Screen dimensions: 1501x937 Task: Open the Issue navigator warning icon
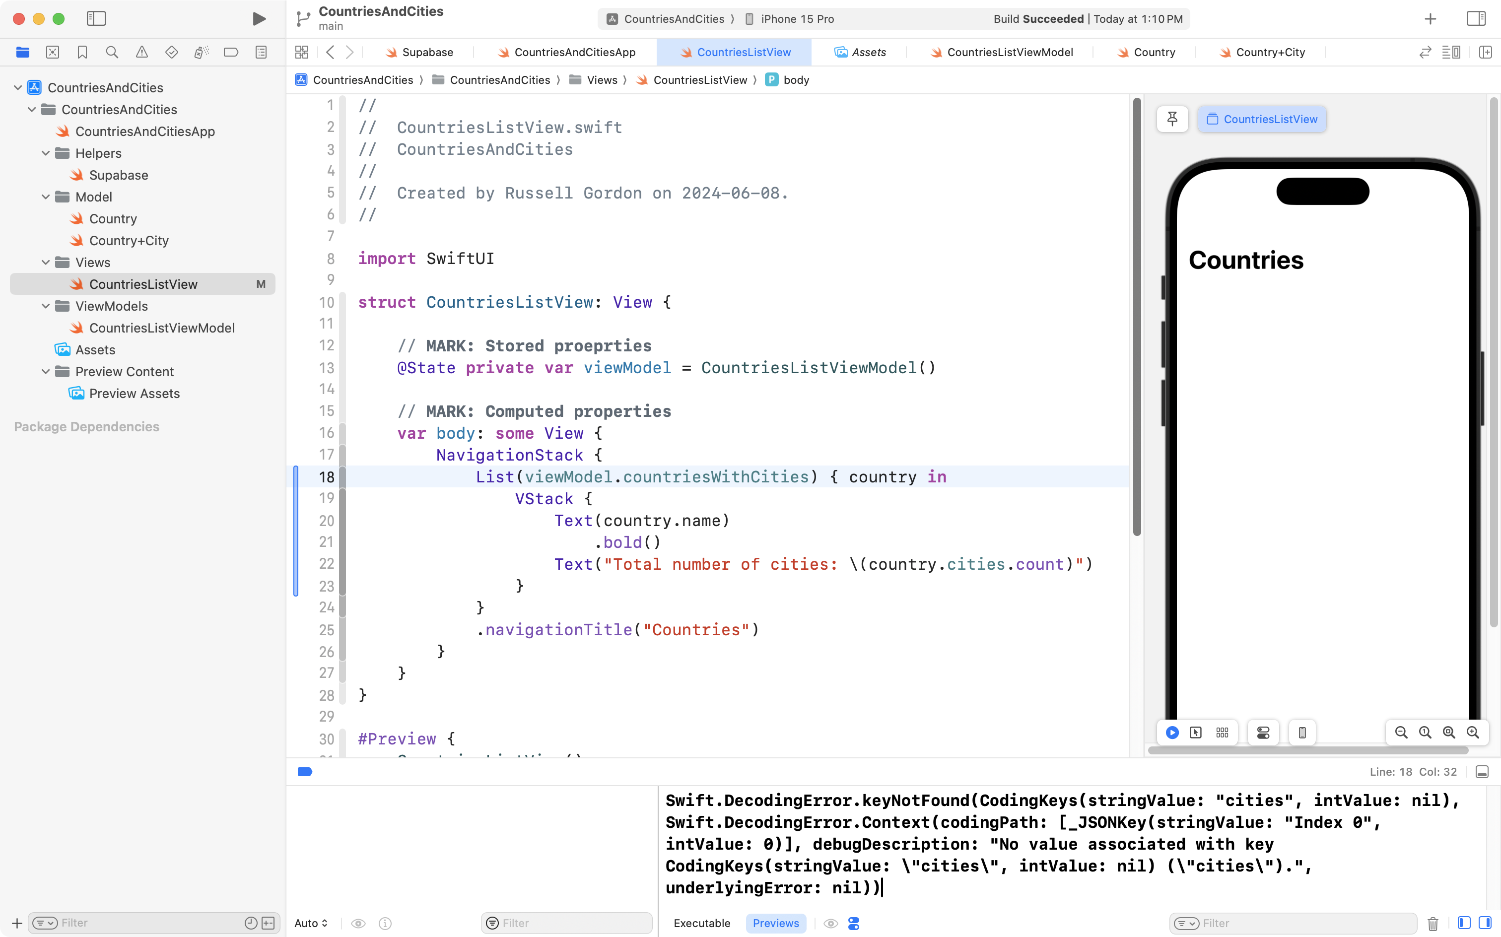(x=142, y=52)
